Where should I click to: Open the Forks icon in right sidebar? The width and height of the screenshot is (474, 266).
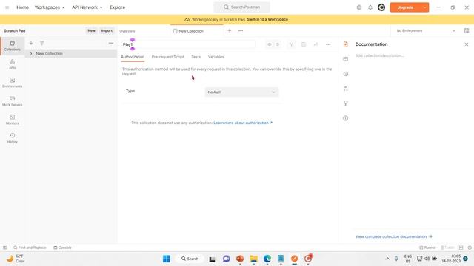(346, 103)
